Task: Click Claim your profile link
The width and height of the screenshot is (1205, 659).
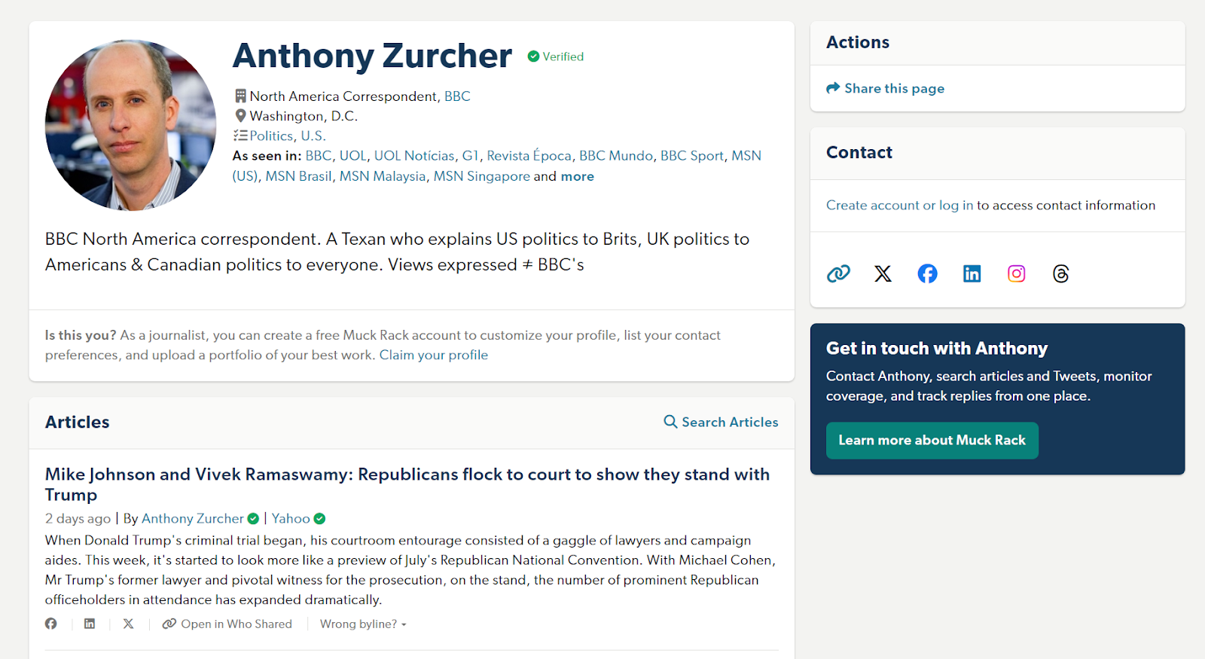Action: click(433, 355)
